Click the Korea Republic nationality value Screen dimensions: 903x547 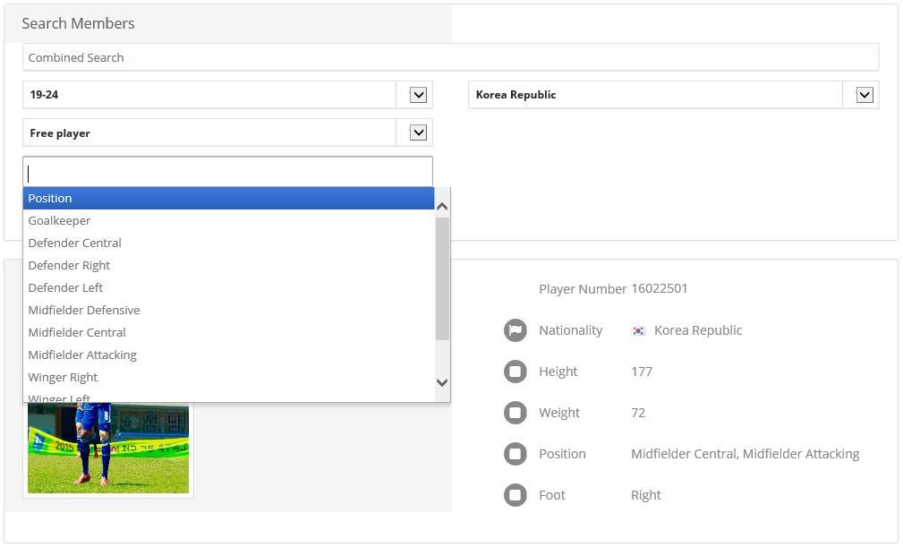[x=698, y=330]
